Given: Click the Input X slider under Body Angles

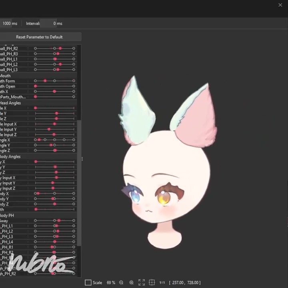Looking at the screenshot, I should [54, 178].
